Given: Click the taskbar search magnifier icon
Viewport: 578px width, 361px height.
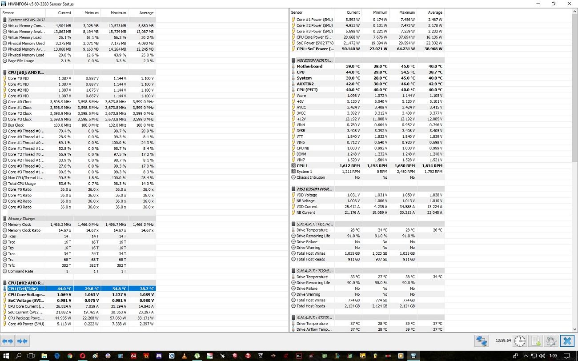Looking at the screenshot, I should 19,356.
